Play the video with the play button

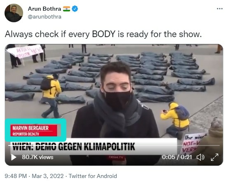click(x=14, y=157)
